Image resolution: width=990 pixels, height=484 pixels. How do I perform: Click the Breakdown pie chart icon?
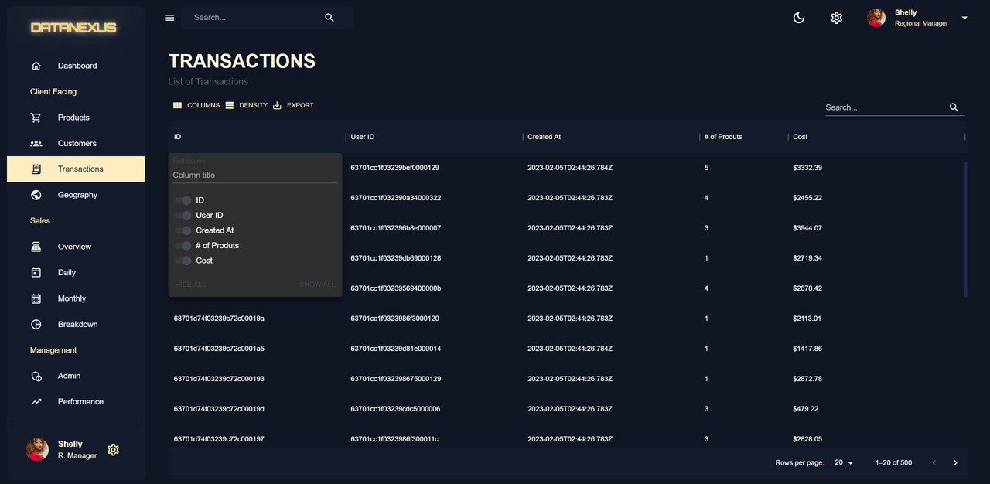(36, 324)
